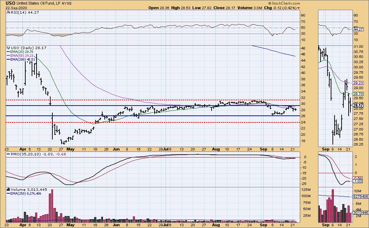Click the 18 main price axis label
This screenshot has height=228, width=369.
(x=303, y=141)
